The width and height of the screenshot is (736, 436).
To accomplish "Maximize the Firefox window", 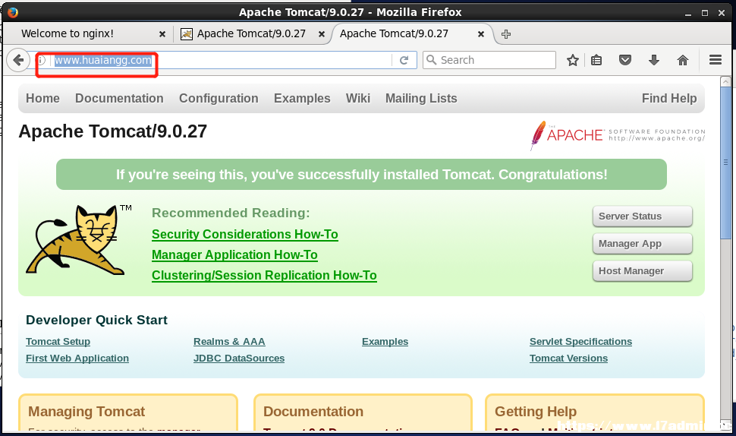I will coord(705,13).
